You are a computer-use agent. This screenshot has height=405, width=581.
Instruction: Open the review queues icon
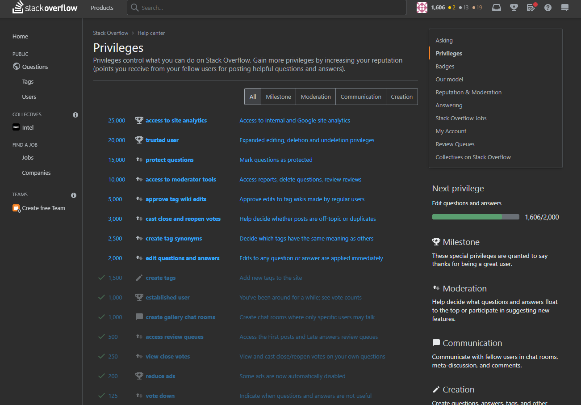[x=531, y=8]
